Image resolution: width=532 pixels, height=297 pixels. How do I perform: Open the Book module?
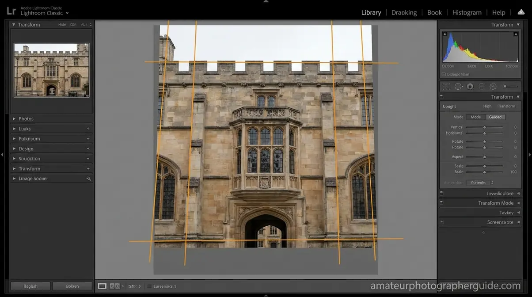coord(434,12)
